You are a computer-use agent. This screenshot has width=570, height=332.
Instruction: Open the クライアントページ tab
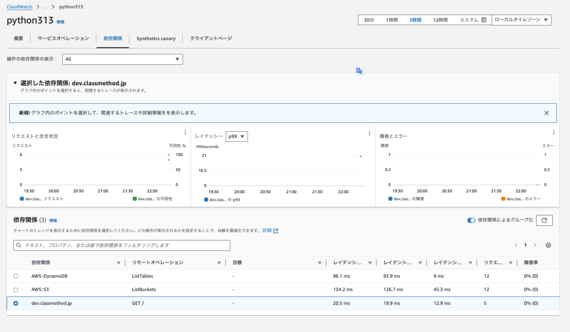click(x=211, y=38)
